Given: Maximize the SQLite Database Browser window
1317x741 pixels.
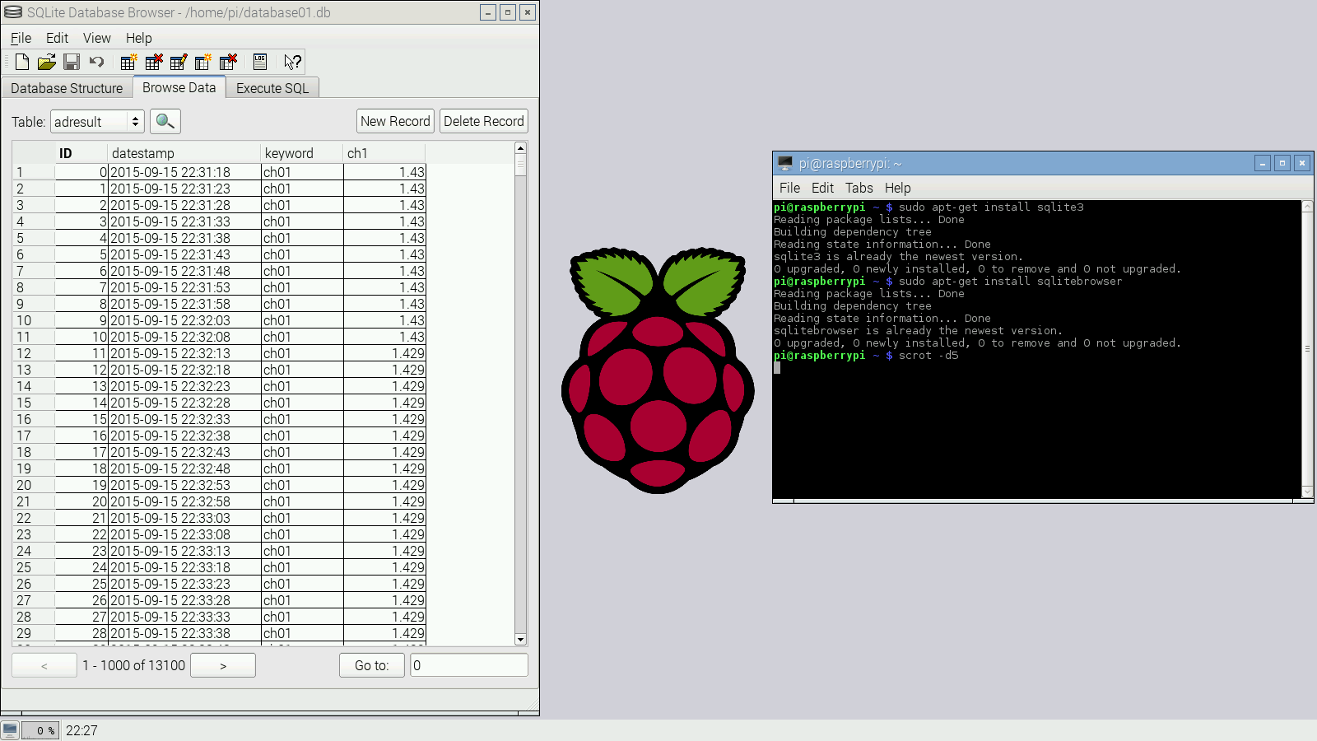Looking at the screenshot, I should tap(508, 12).
